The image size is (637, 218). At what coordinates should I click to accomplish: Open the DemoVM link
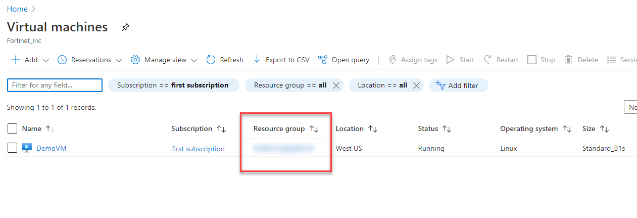pos(51,148)
